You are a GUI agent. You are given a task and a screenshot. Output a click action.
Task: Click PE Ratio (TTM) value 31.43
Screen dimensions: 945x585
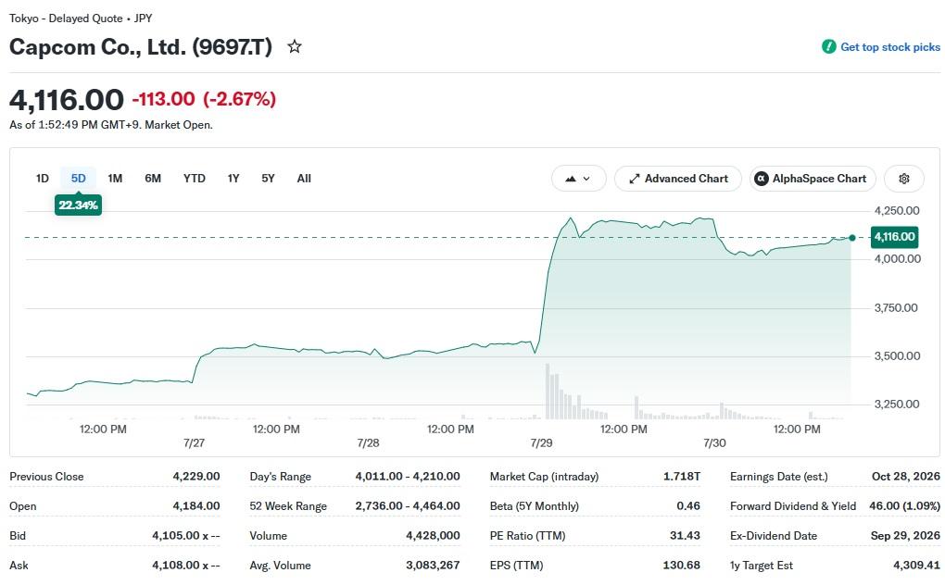tap(685, 535)
